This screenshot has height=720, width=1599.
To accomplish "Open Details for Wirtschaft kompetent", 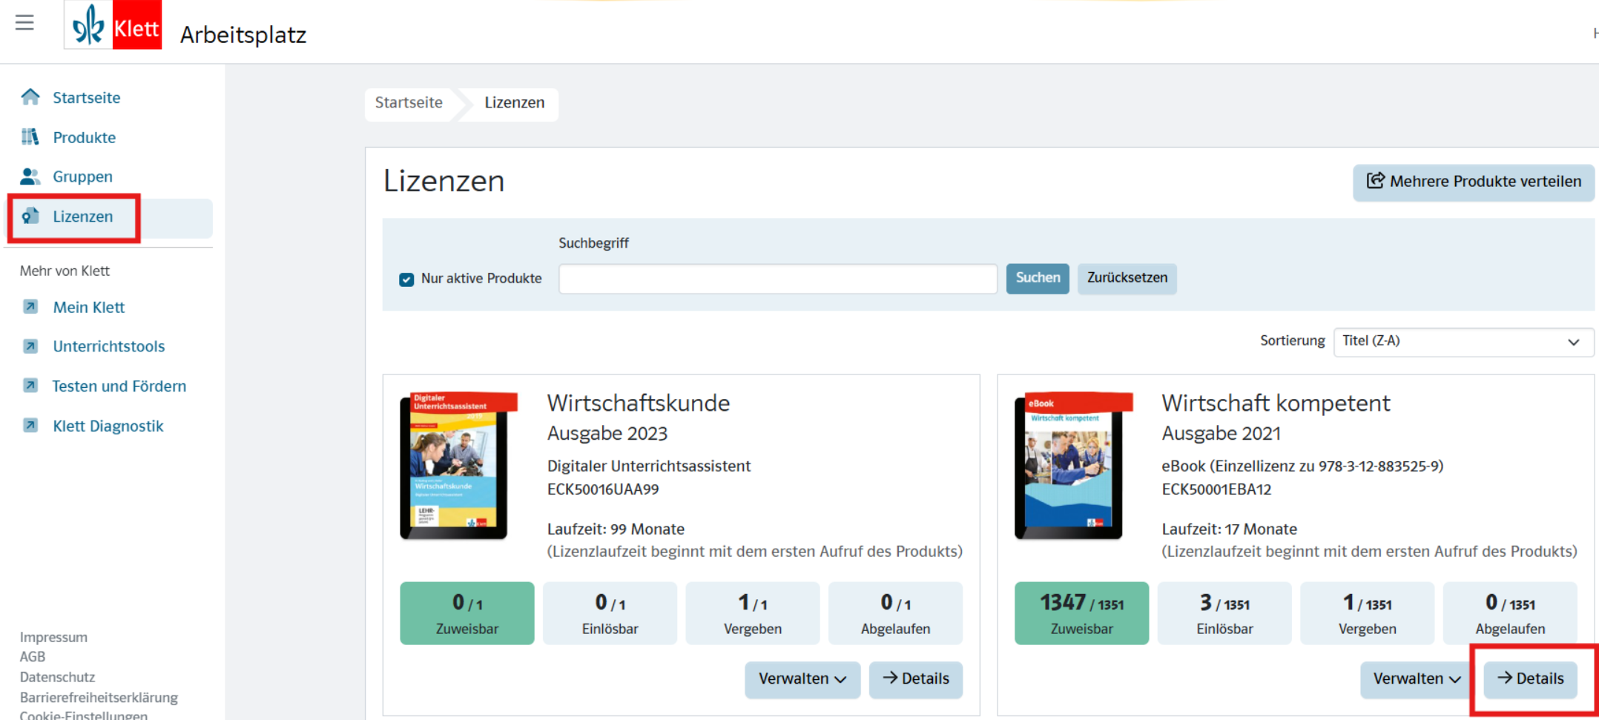I will tap(1530, 679).
